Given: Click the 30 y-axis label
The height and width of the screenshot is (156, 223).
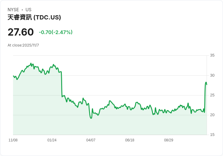Looking at the screenshot, I should point(212,75).
